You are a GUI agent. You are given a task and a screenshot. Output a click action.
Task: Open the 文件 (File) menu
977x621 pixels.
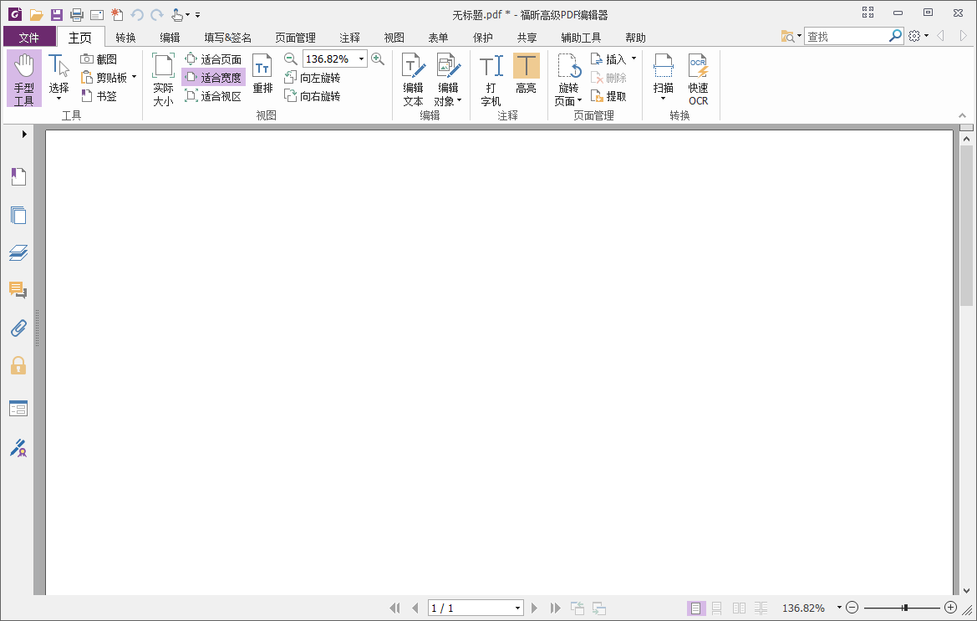click(28, 37)
